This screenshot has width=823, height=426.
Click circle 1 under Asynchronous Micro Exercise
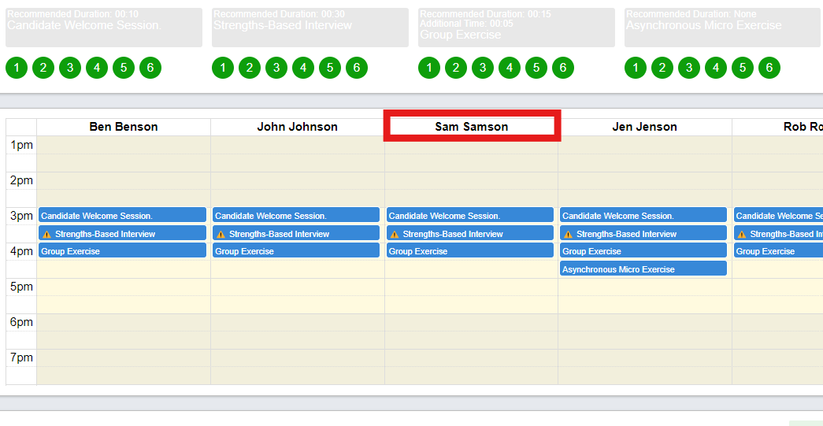click(x=636, y=68)
